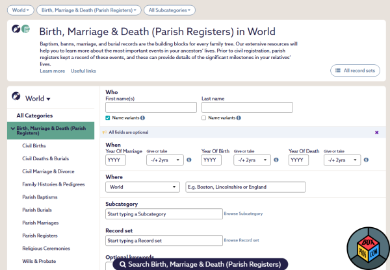Viewport: 390px width, 270px height.
Task: Click the globe icon in the sidebar header
Action: point(16,96)
